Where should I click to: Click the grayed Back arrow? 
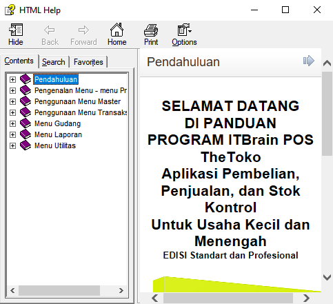click(x=50, y=34)
